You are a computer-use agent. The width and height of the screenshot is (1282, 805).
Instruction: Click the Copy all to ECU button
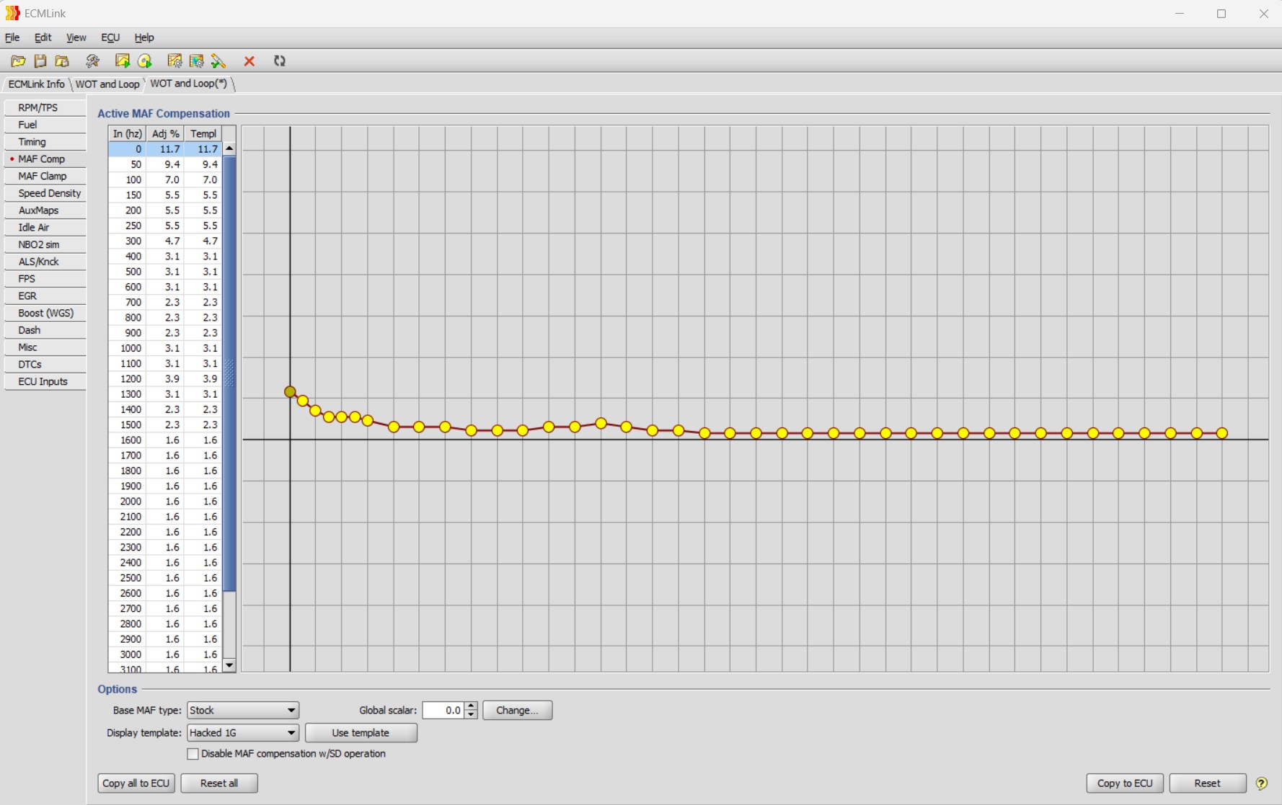point(136,783)
